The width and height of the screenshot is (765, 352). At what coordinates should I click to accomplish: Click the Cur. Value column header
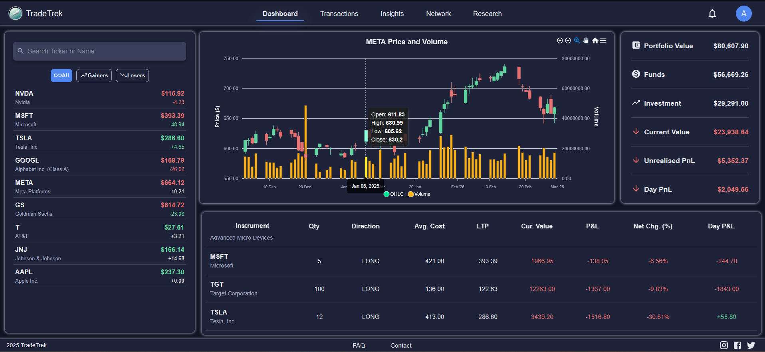[537, 226]
